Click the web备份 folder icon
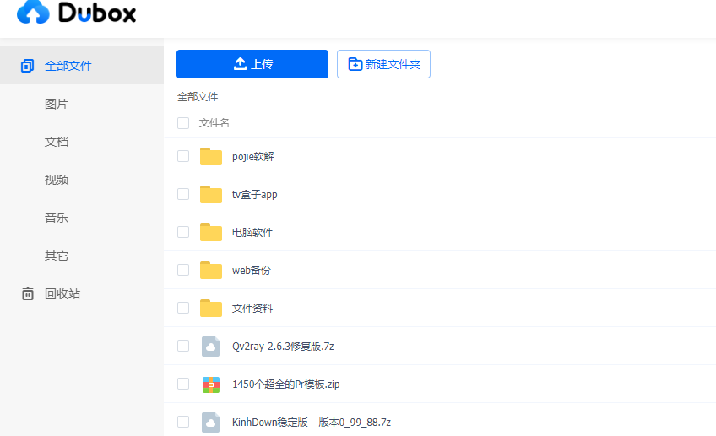The height and width of the screenshot is (436, 716). (x=211, y=270)
